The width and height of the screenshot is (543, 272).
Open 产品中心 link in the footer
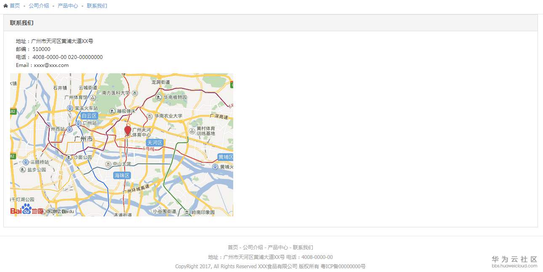pyautogui.click(x=278, y=248)
